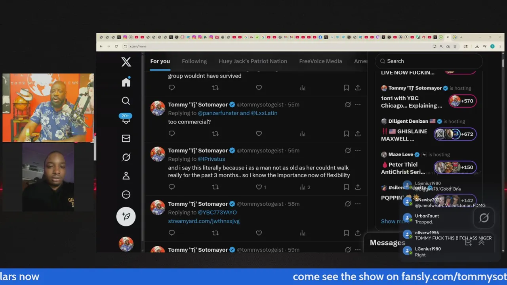Open Tommy 'Tj' Sotomayor 55m post avatar
The image size is (507, 285).
(x=158, y=108)
